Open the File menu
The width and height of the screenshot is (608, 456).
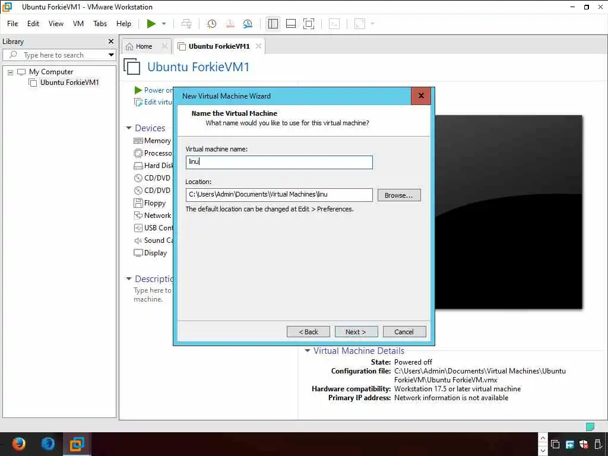12,24
